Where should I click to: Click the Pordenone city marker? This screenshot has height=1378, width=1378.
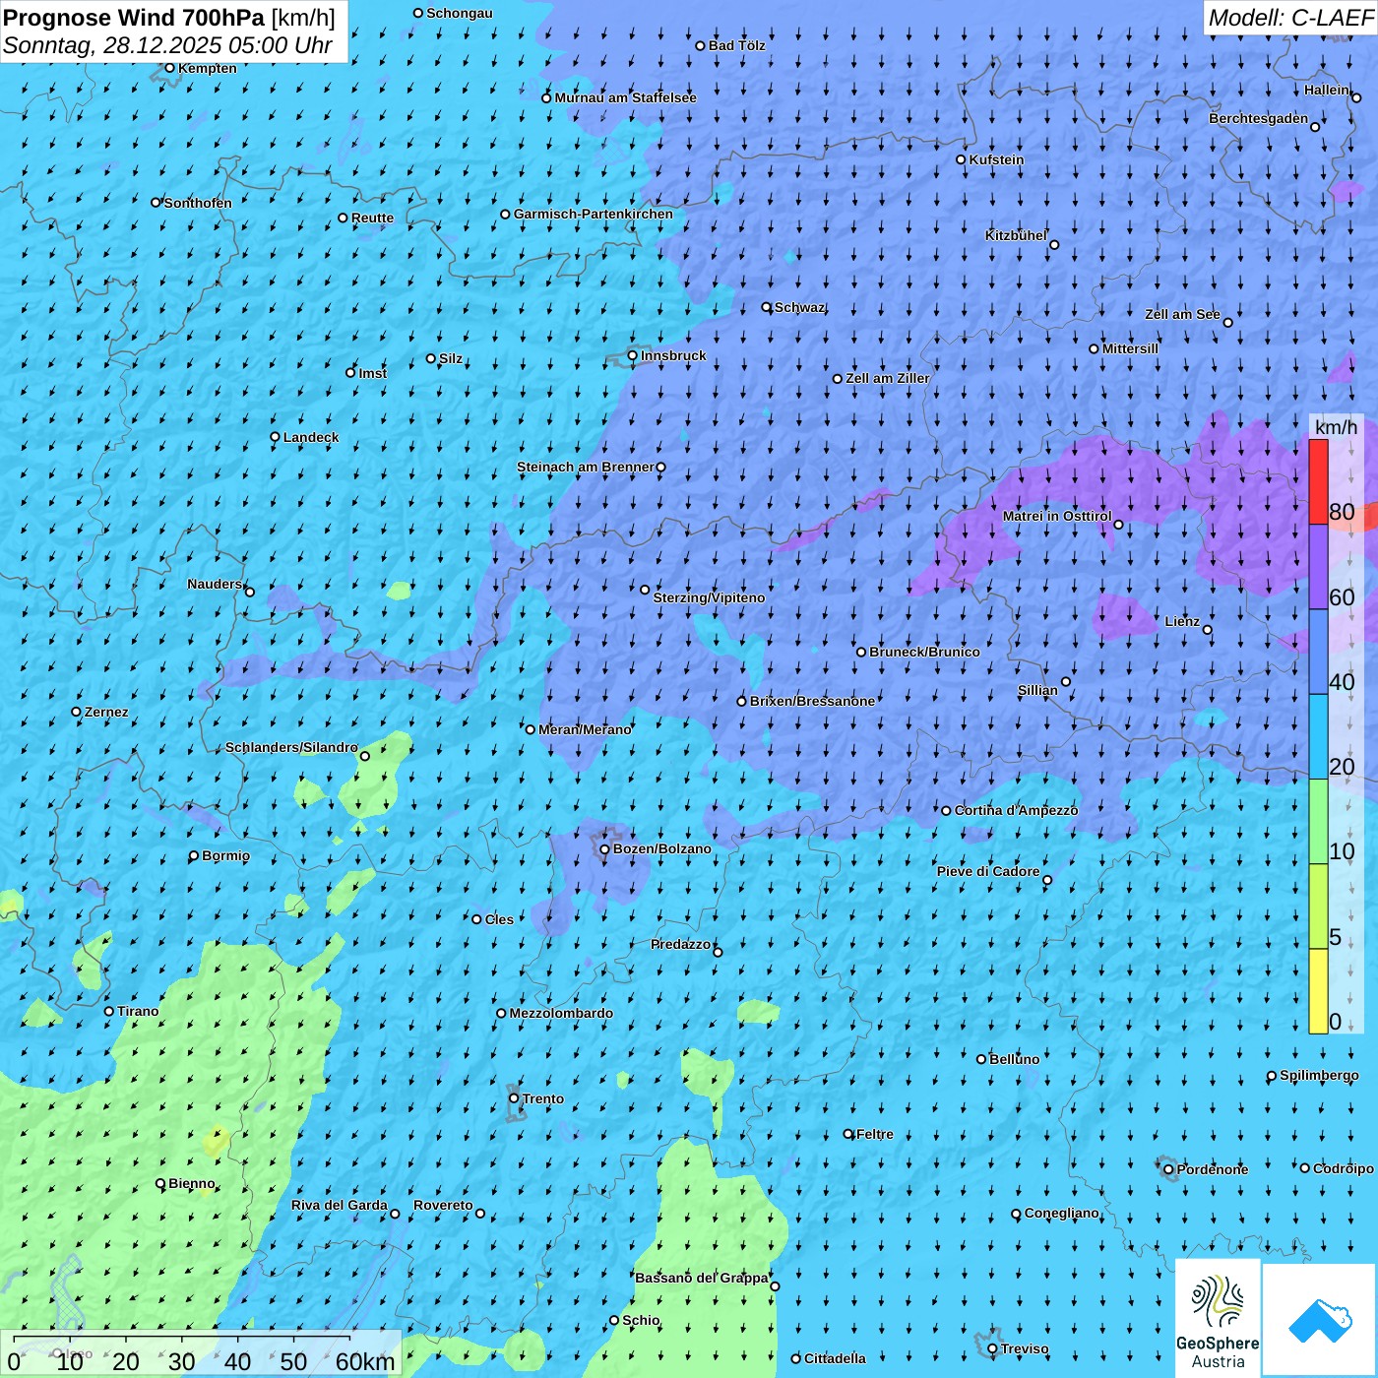click(x=1168, y=1169)
